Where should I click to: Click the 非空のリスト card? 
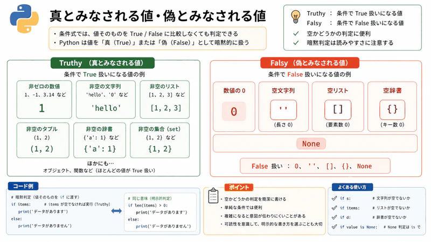(165, 99)
